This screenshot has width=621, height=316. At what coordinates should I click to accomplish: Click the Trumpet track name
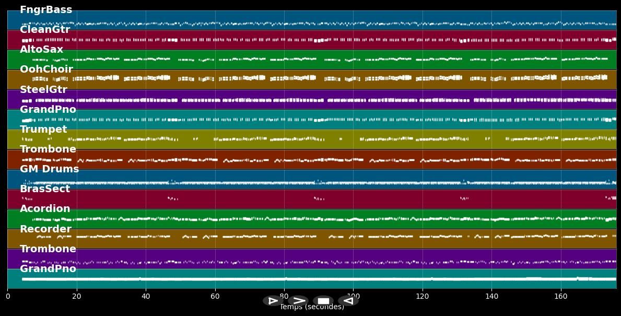(x=43, y=130)
